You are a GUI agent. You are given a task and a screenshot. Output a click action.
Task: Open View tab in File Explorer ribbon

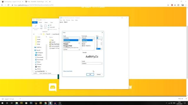click(x=52, y=22)
